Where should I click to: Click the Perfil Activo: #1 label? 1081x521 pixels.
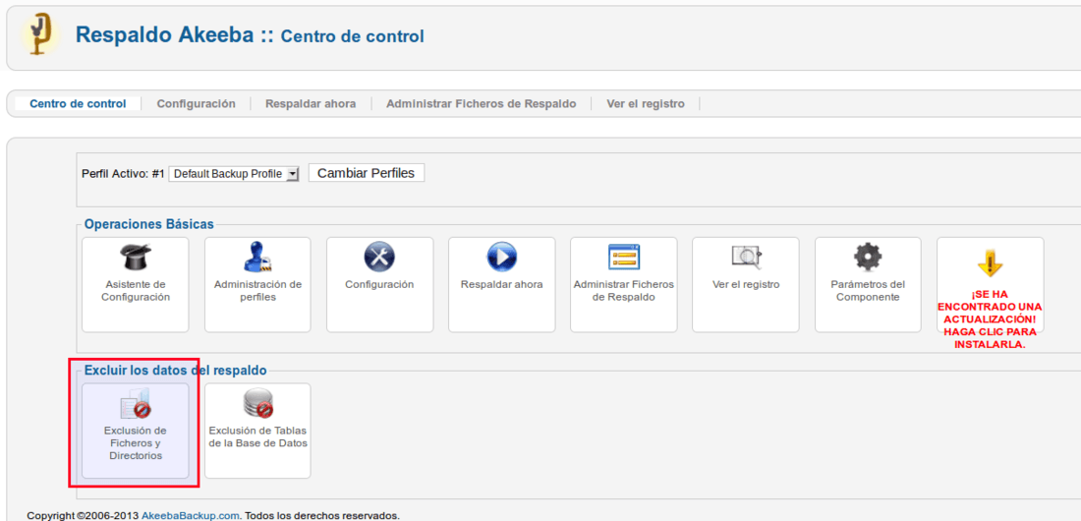click(x=123, y=175)
